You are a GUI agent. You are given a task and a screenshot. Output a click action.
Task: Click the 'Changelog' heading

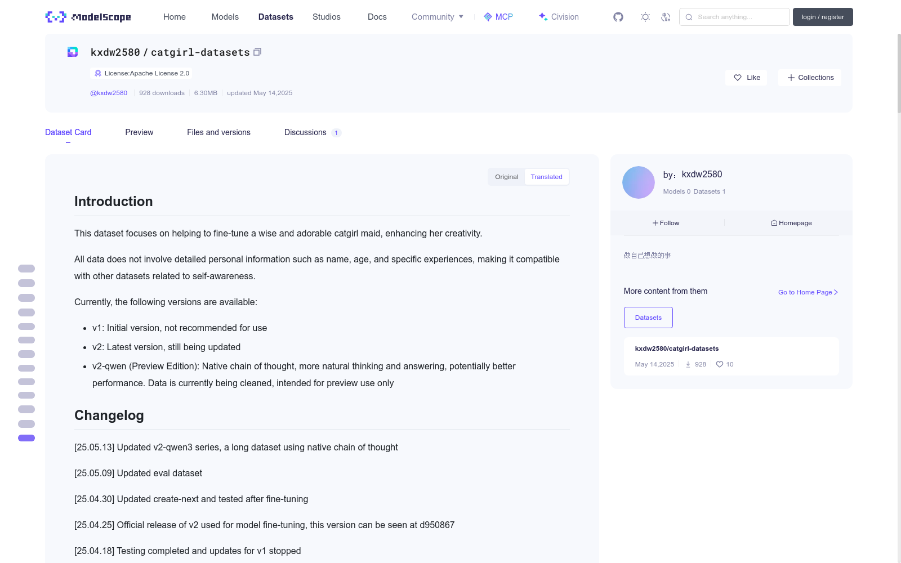109,415
